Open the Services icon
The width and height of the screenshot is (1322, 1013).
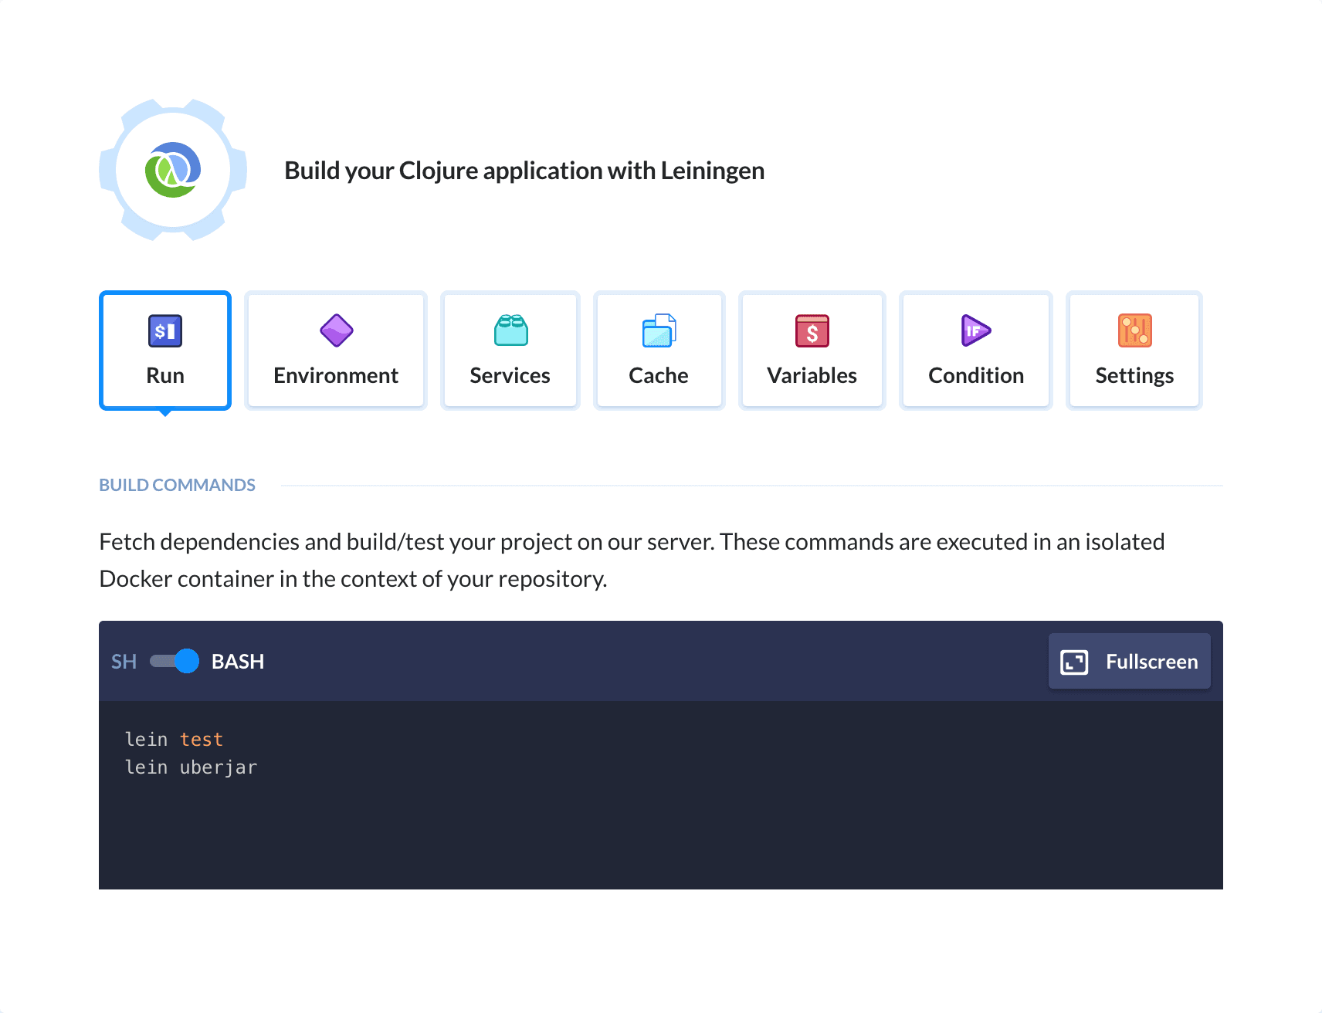(510, 330)
